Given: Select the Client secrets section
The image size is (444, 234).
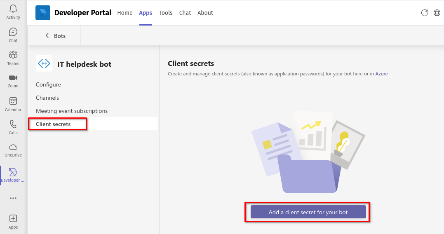Looking at the screenshot, I should click(x=93, y=124).
